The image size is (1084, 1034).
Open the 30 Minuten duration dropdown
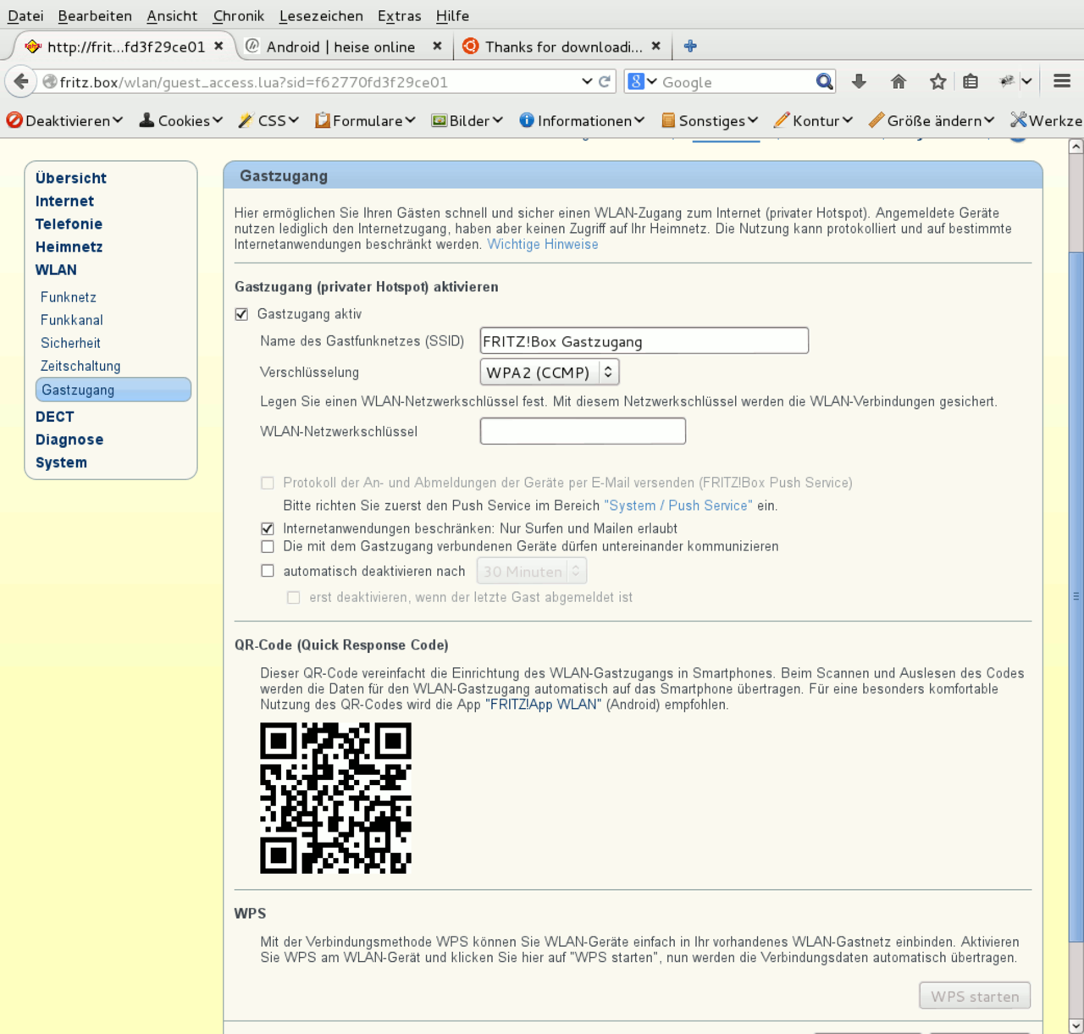pos(532,571)
